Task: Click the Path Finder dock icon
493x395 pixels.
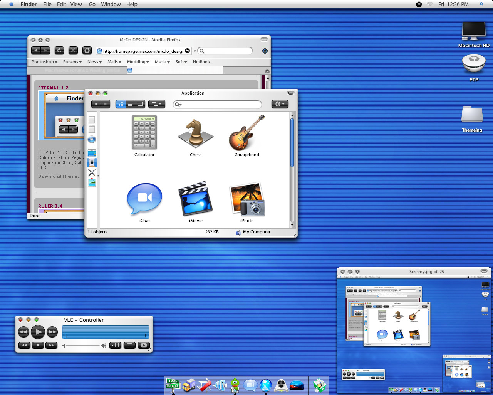Action: 173,385
